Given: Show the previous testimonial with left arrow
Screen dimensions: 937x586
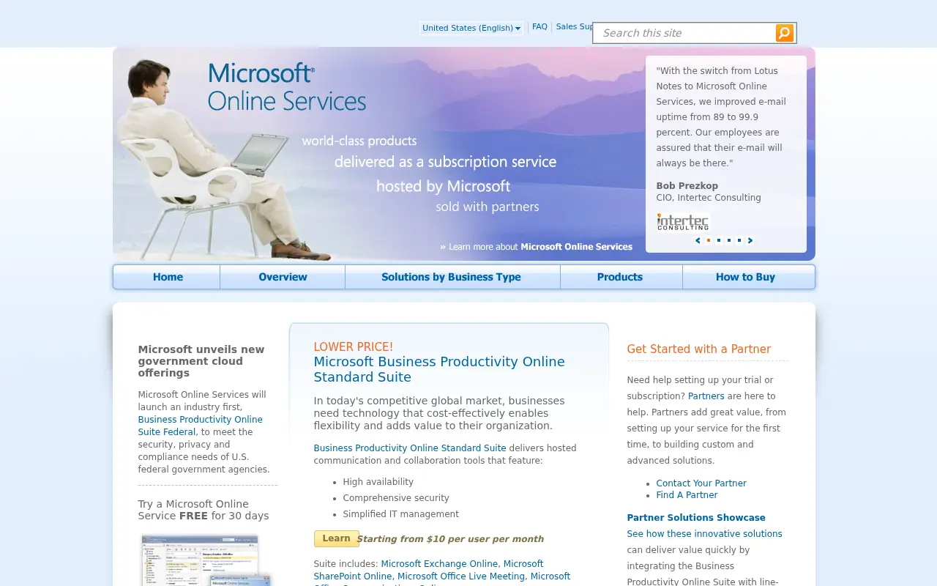Looking at the screenshot, I should coord(698,240).
